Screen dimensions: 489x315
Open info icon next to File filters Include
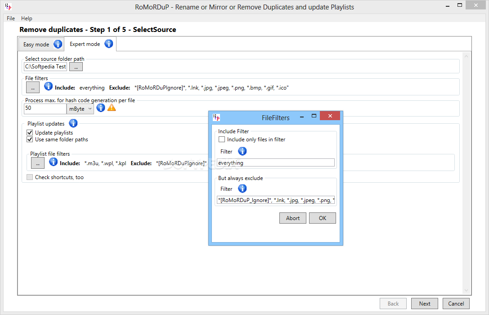click(x=48, y=86)
